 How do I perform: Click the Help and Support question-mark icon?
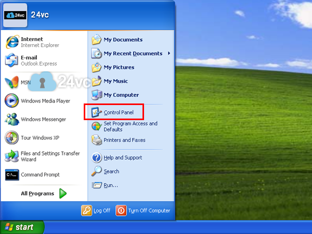tap(97, 158)
